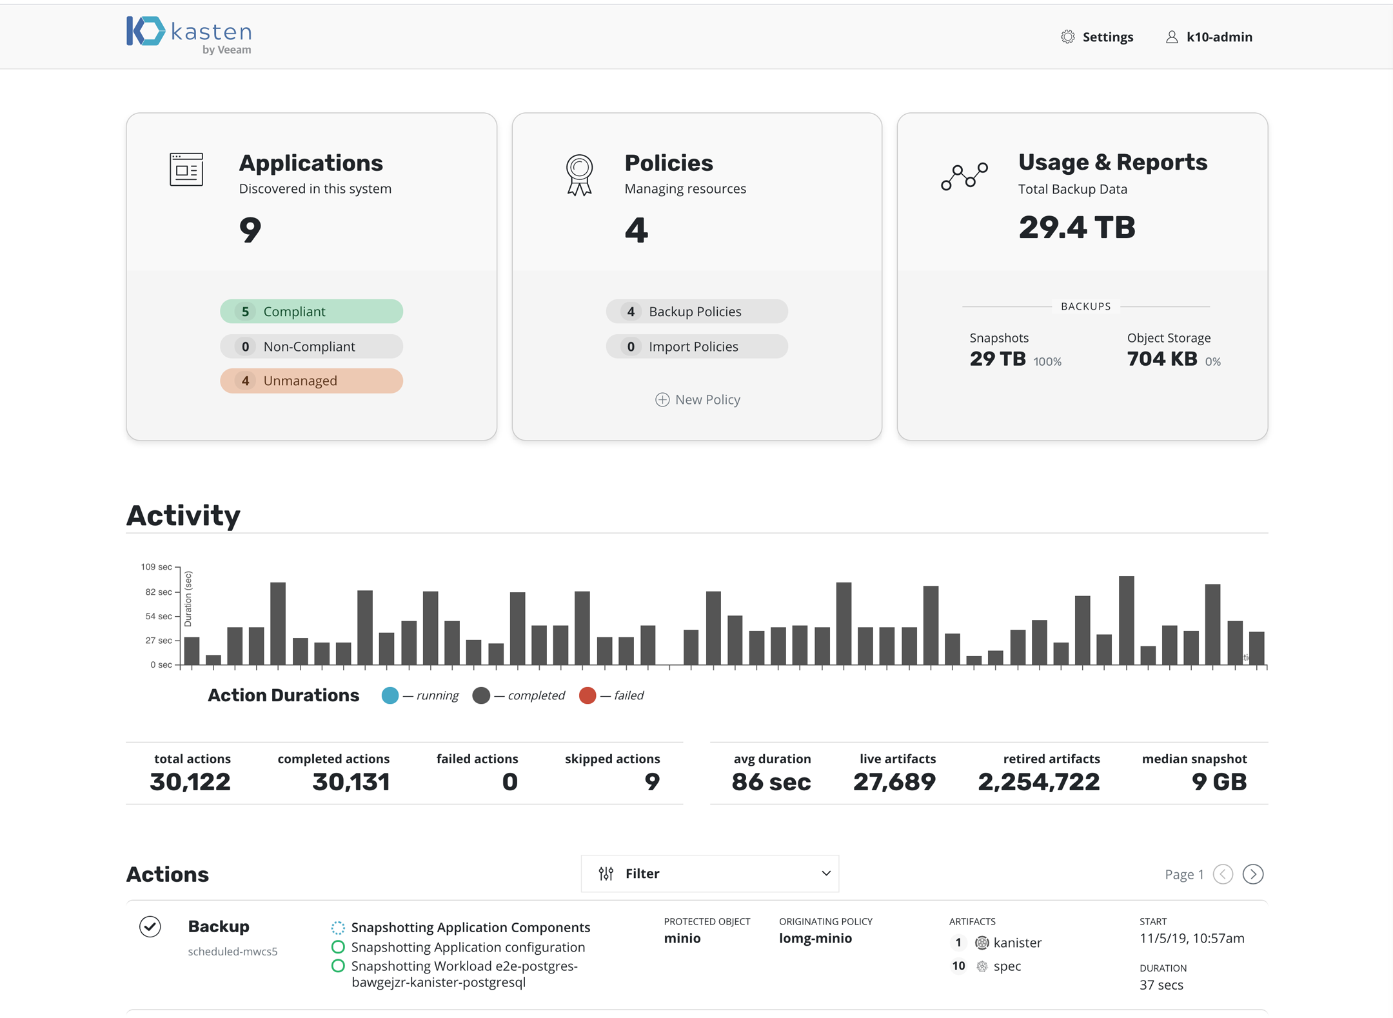The width and height of the screenshot is (1393, 1018).
Task: Click the Applications window icon
Action: click(186, 170)
